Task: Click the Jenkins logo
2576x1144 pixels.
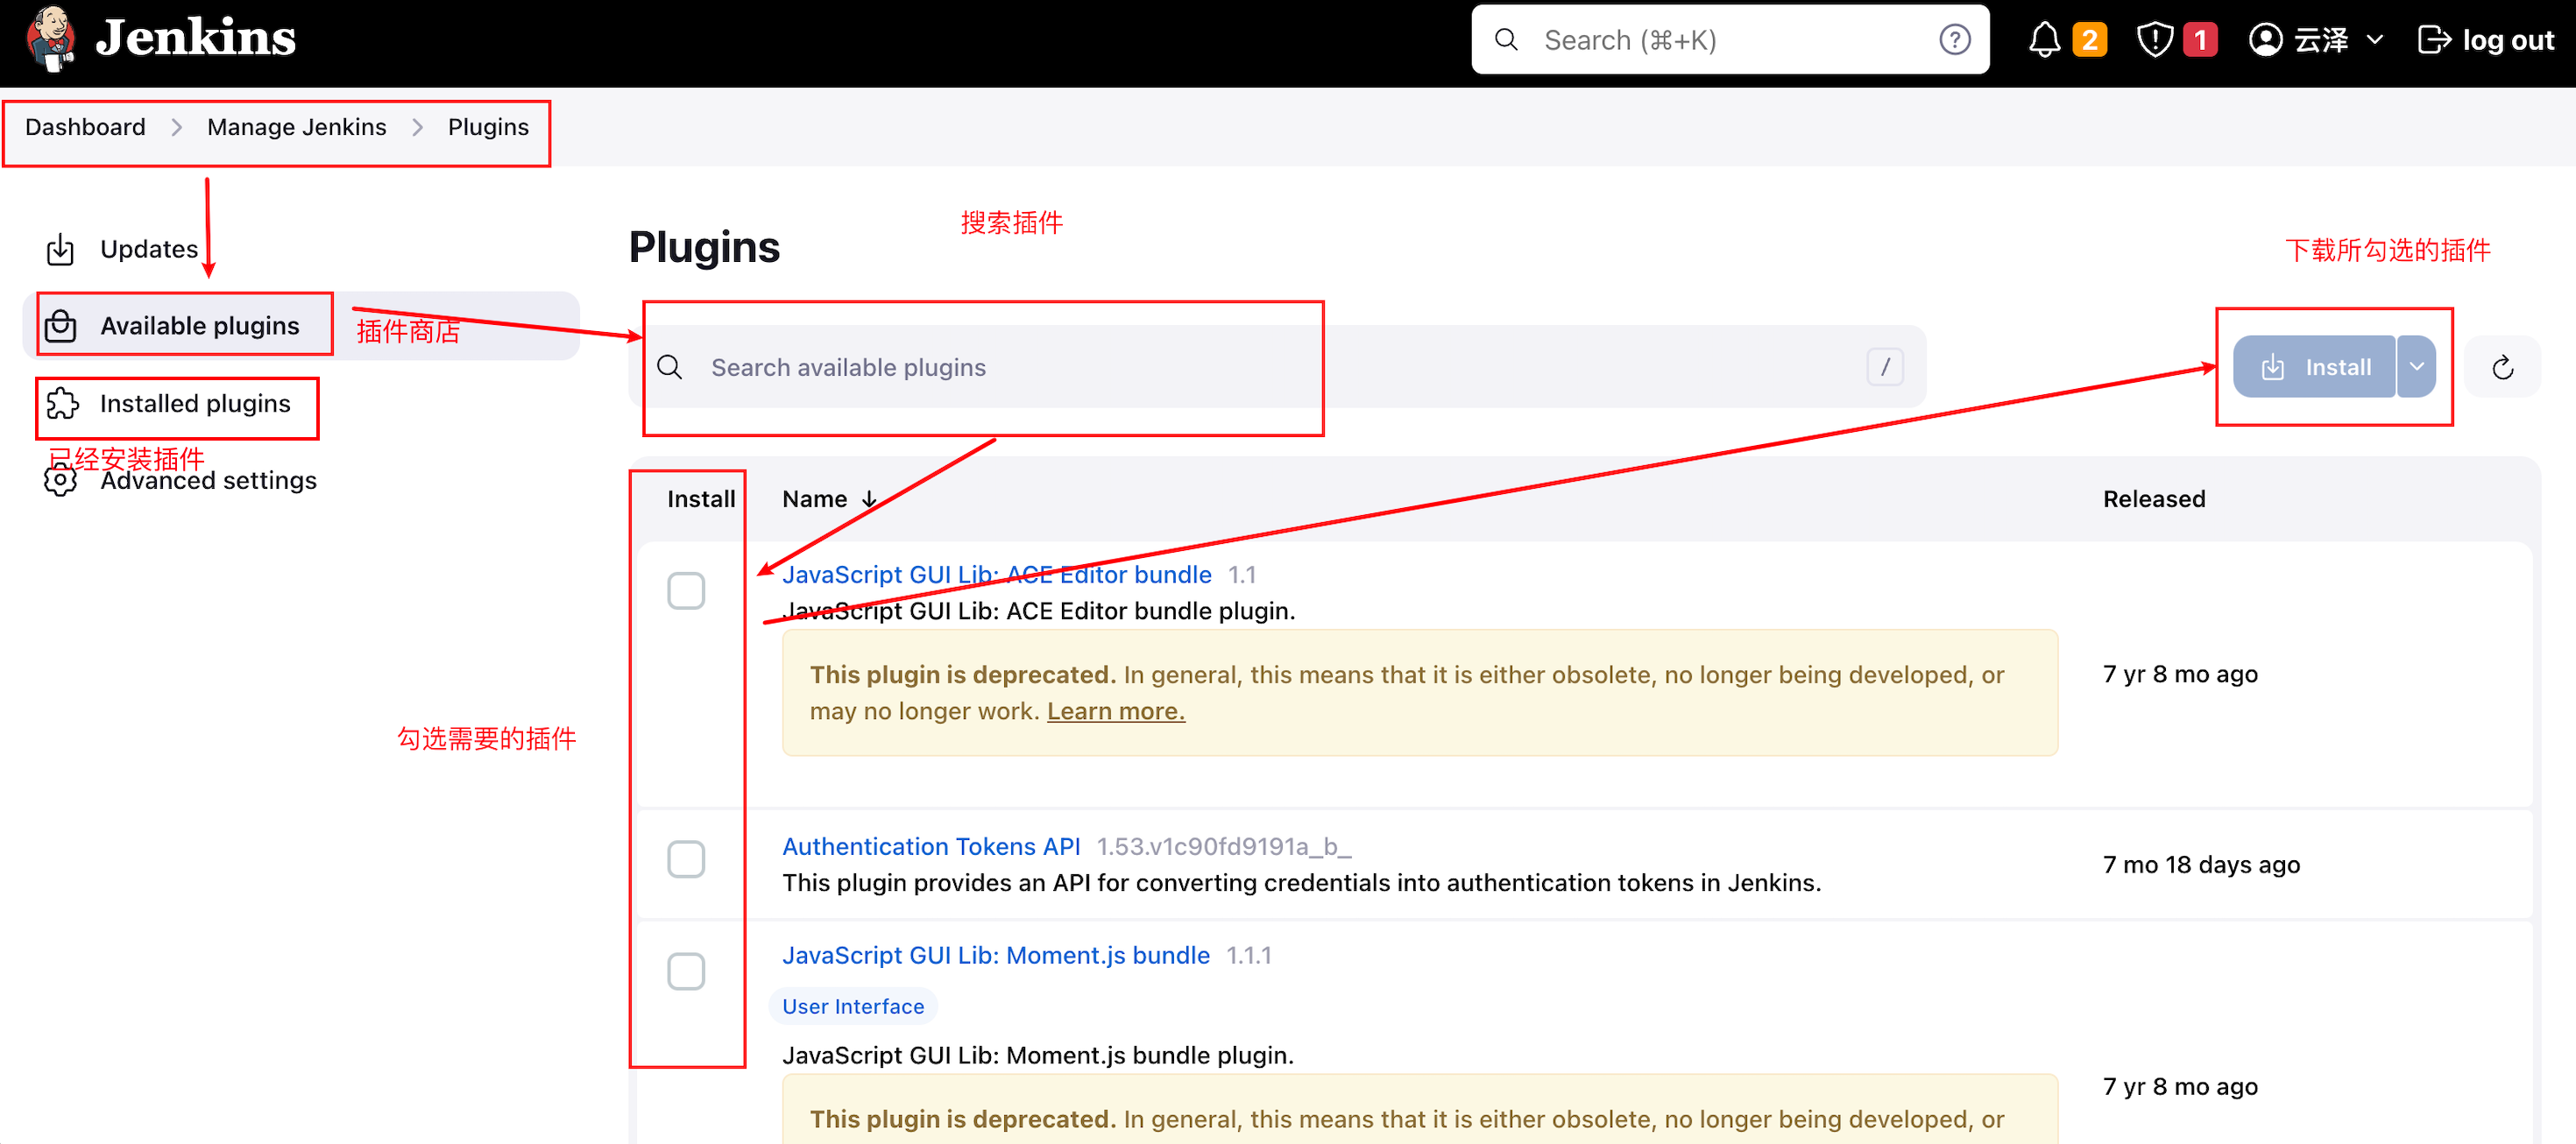Action: [52, 39]
